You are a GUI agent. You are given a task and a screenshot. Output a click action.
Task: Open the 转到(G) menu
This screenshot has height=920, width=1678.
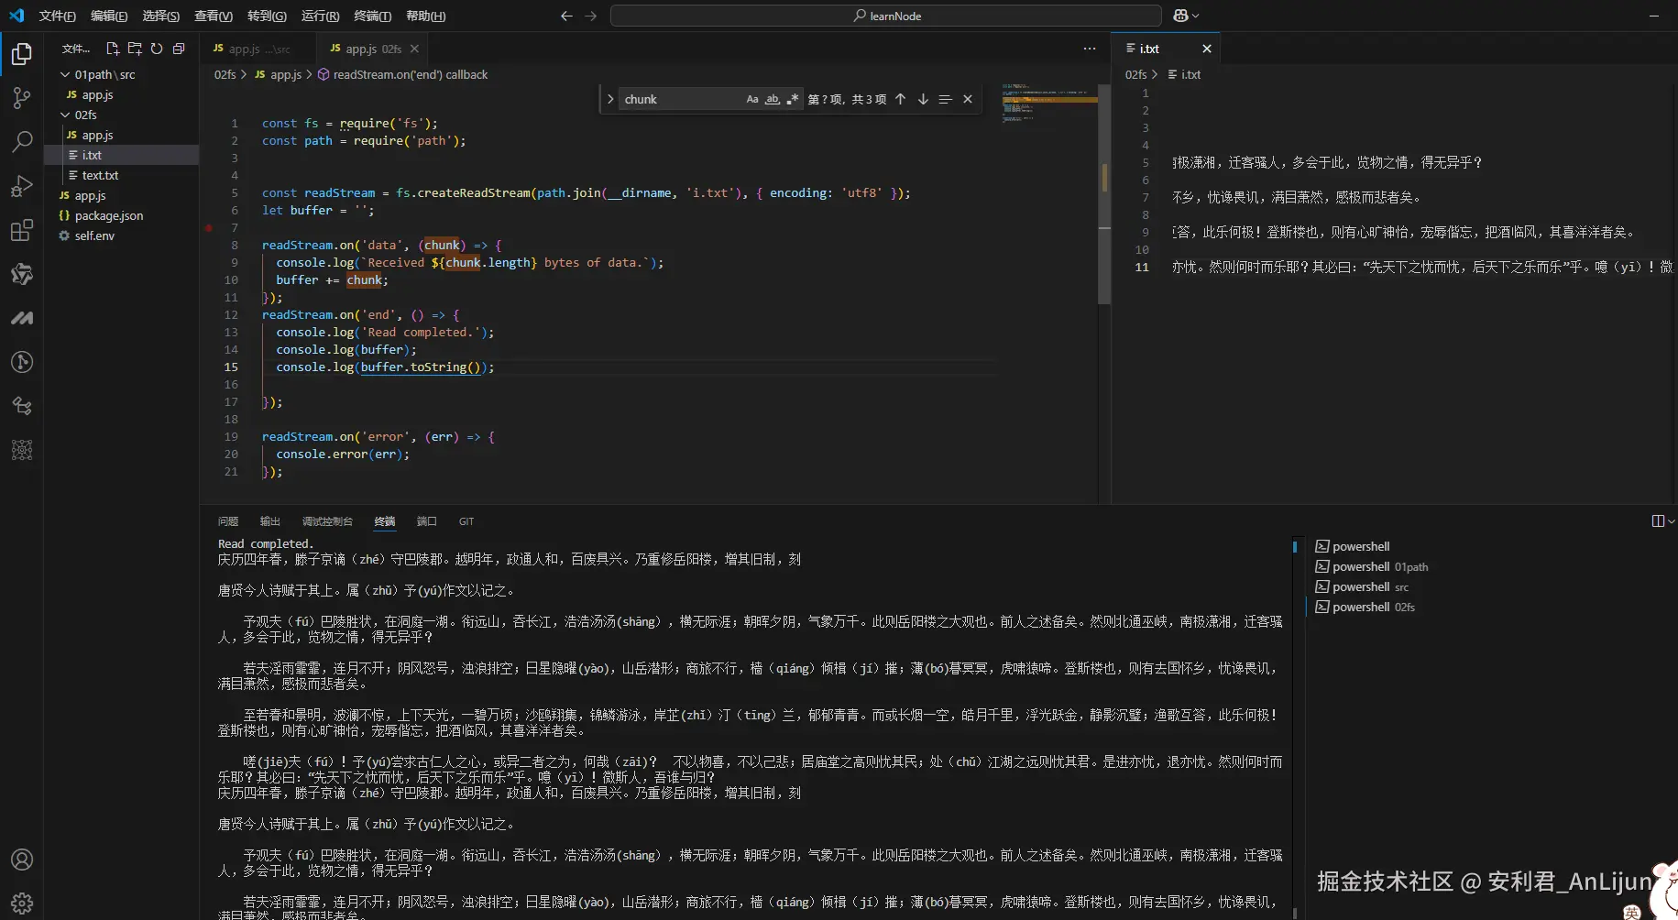pyautogui.click(x=267, y=16)
